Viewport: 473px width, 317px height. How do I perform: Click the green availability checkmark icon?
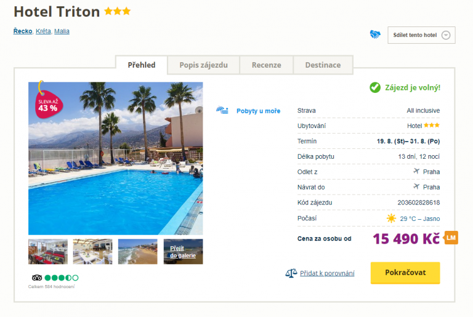(x=374, y=87)
